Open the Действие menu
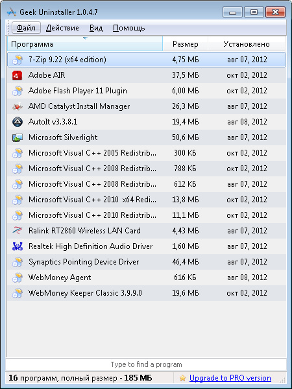The height and width of the screenshot is (389, 292). point(62,28)
